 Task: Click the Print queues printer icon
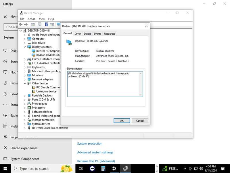29,104
